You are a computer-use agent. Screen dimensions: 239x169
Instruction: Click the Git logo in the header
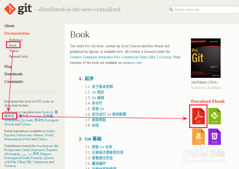tap(10, 9)
